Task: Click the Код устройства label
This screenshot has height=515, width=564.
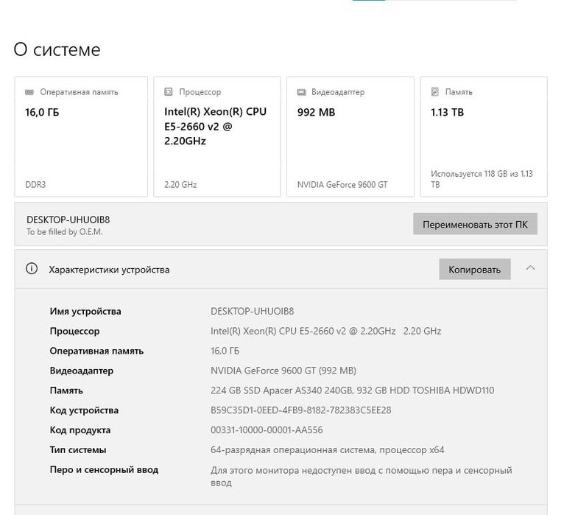Action: coord(84,410)
